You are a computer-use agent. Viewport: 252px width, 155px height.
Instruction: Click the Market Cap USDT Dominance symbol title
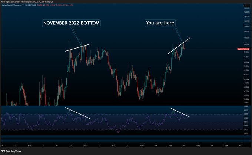12,5
